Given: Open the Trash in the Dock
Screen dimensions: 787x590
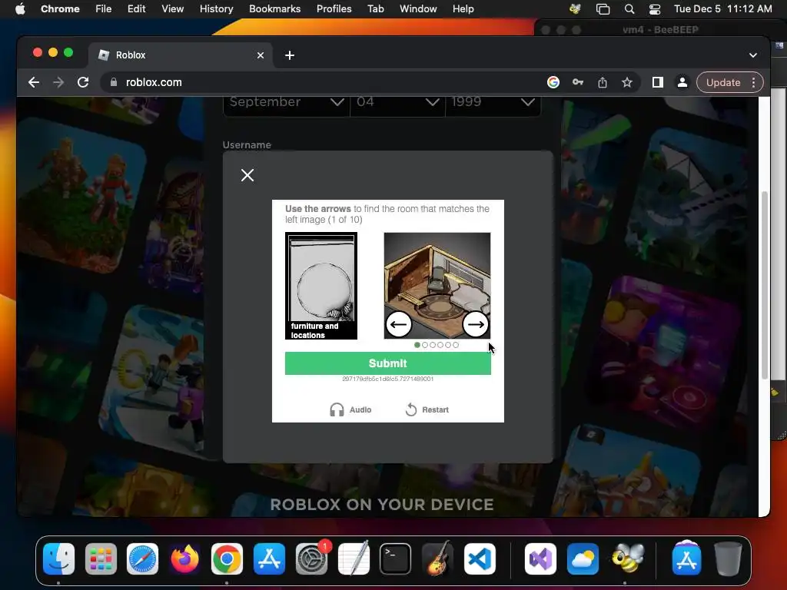Looking at the screenshot, I should tap(729, 559).
